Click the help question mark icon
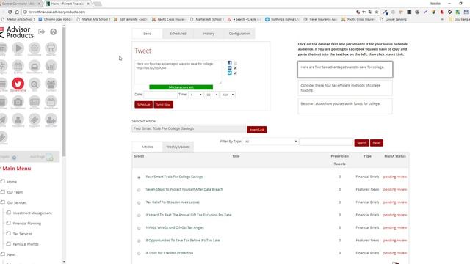470x264 pixels. coord(54,32)
